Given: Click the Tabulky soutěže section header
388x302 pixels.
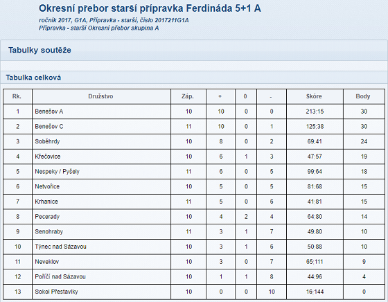Looking at the screenshot, I should click(39, 50).
